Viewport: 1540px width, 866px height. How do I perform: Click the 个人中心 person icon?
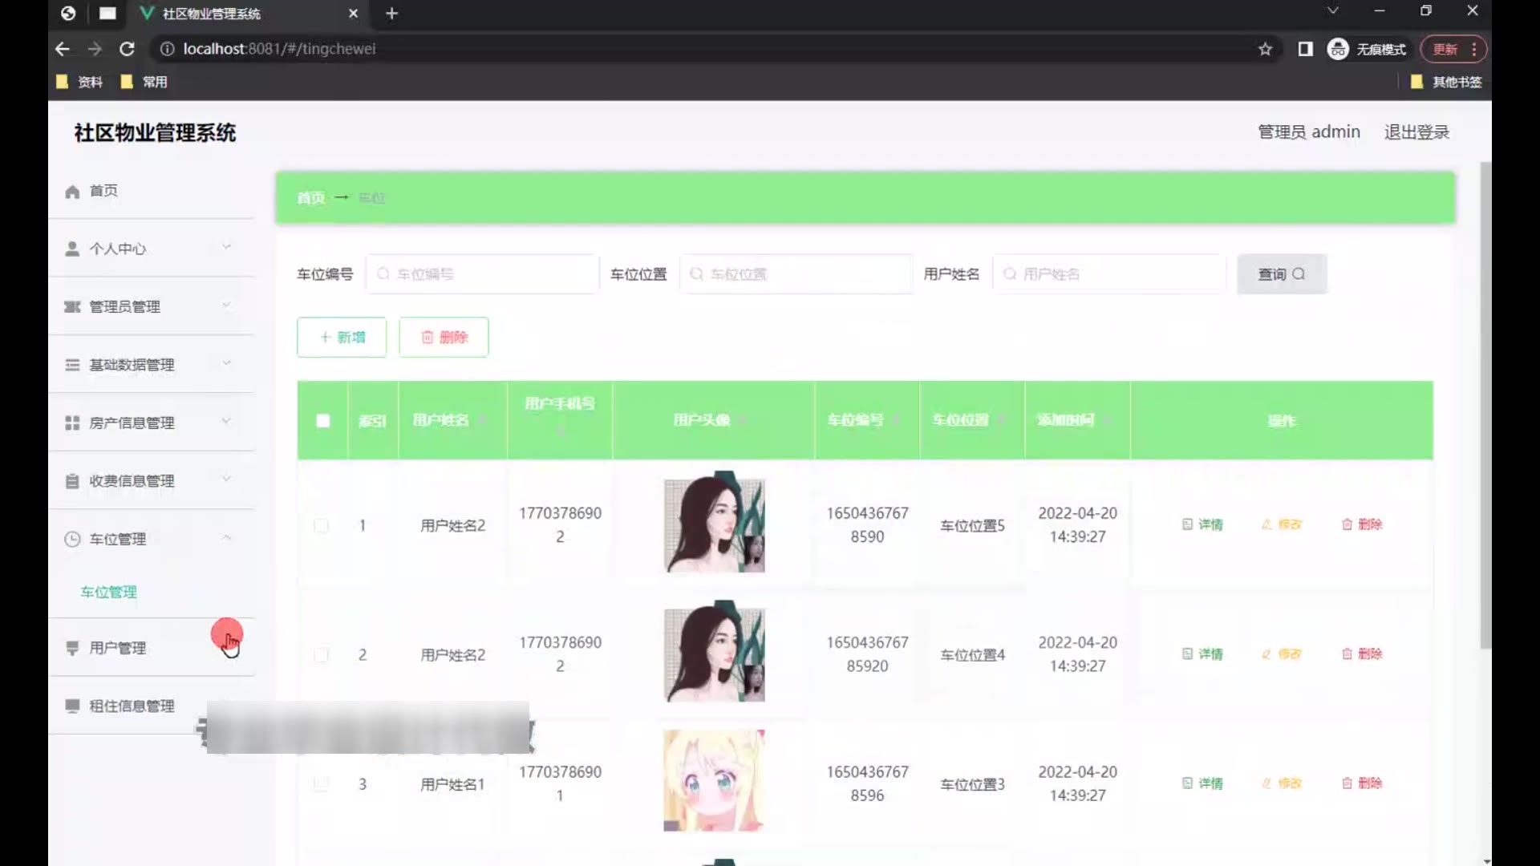72,249
